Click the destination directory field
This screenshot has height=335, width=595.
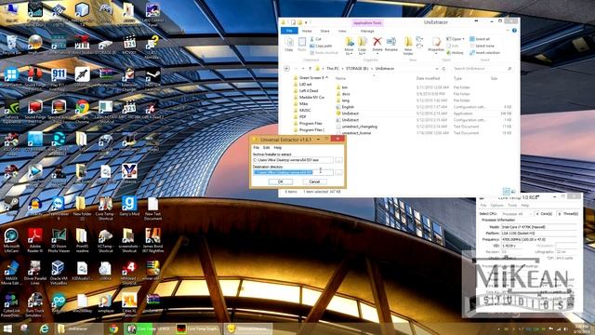[x=293, y=172]
